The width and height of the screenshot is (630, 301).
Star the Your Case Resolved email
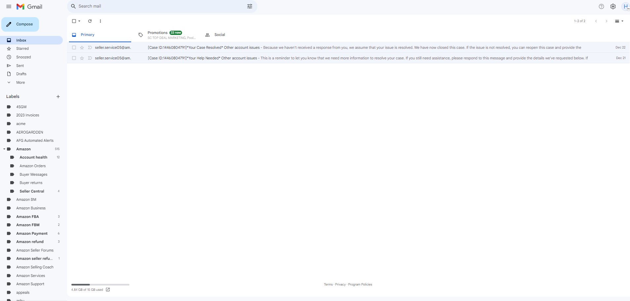[x=82, y=47]
